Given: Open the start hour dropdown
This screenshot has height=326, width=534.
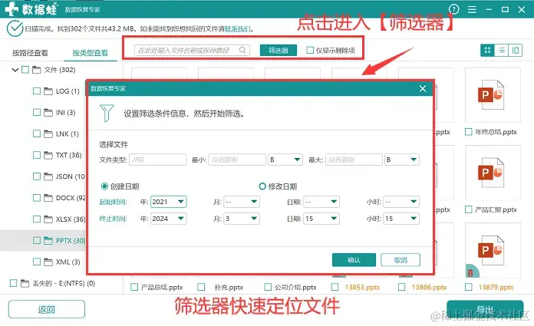Looking at the screenshot, I should pos(401,202).
